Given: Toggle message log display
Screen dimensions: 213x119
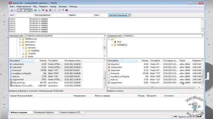Looking at the screenshot, I should coord(19,10).
